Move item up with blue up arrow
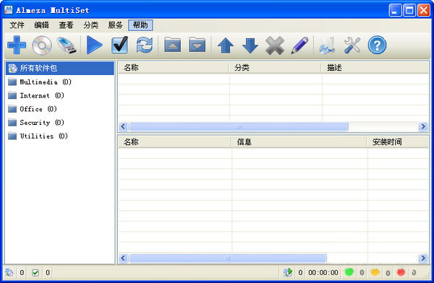Screen dimensions: 434x283 (x=226, y=45)
